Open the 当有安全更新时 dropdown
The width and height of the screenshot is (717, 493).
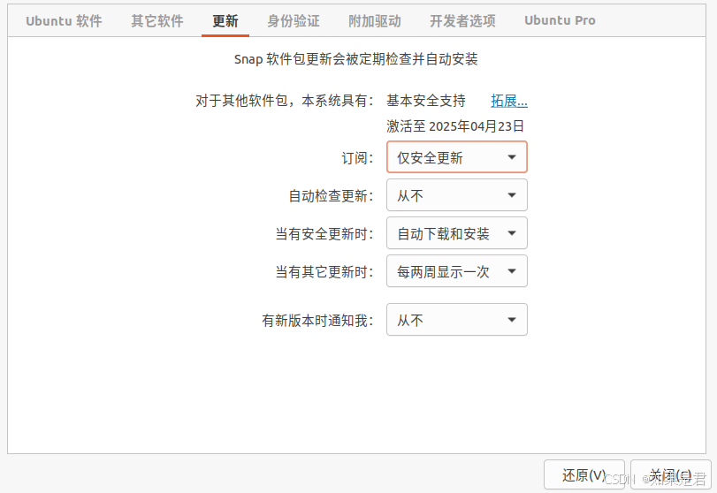(x=457, y=233)
